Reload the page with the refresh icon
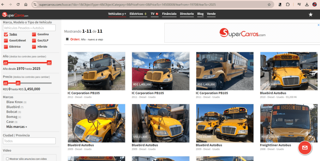This screenshot has height=161, width=320. coord(18,4)
